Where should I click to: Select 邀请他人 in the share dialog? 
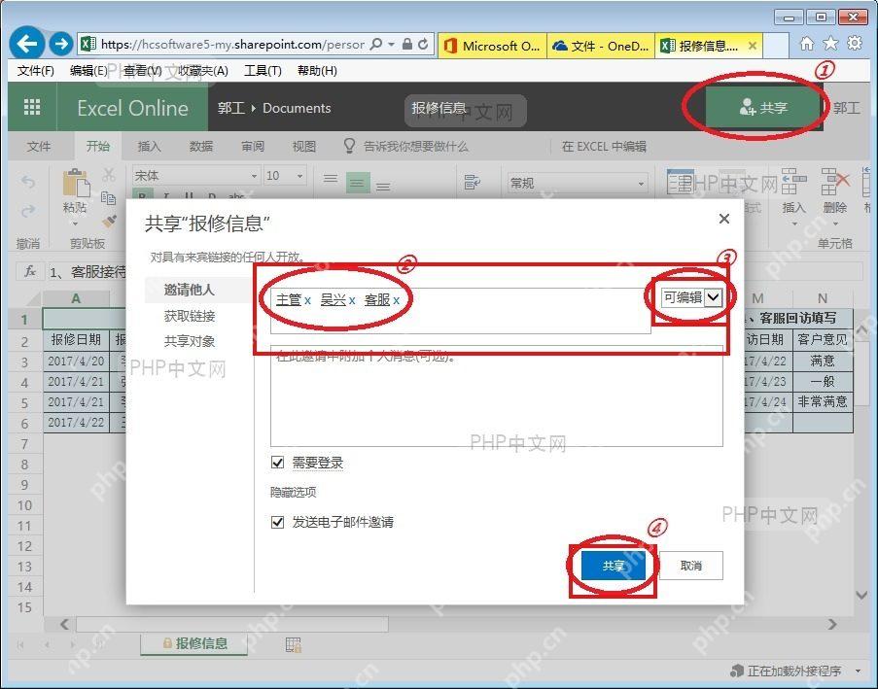(x=189, y=290)
